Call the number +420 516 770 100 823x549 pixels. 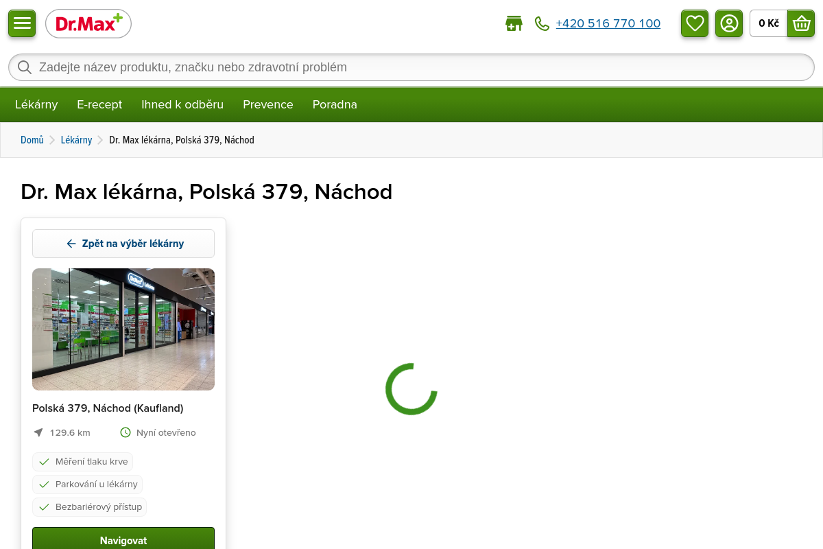(x=608, y=24)
